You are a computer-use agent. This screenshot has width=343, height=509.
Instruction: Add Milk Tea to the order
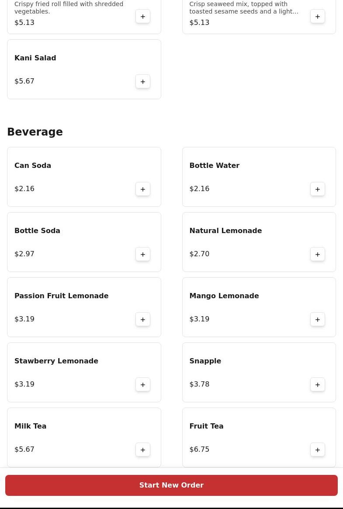[143, 450]
